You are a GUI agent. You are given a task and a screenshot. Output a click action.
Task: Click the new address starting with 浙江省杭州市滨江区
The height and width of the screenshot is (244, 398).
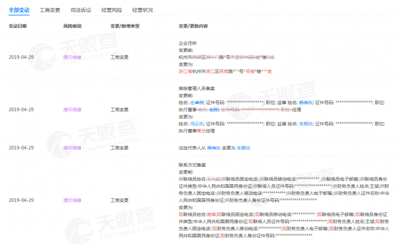coord(225,72)
